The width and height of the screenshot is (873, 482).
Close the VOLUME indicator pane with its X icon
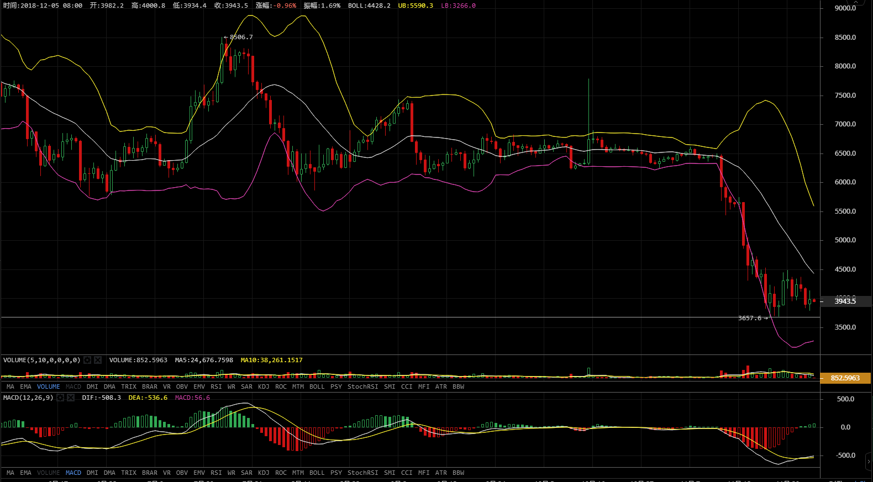coord(98,360)
